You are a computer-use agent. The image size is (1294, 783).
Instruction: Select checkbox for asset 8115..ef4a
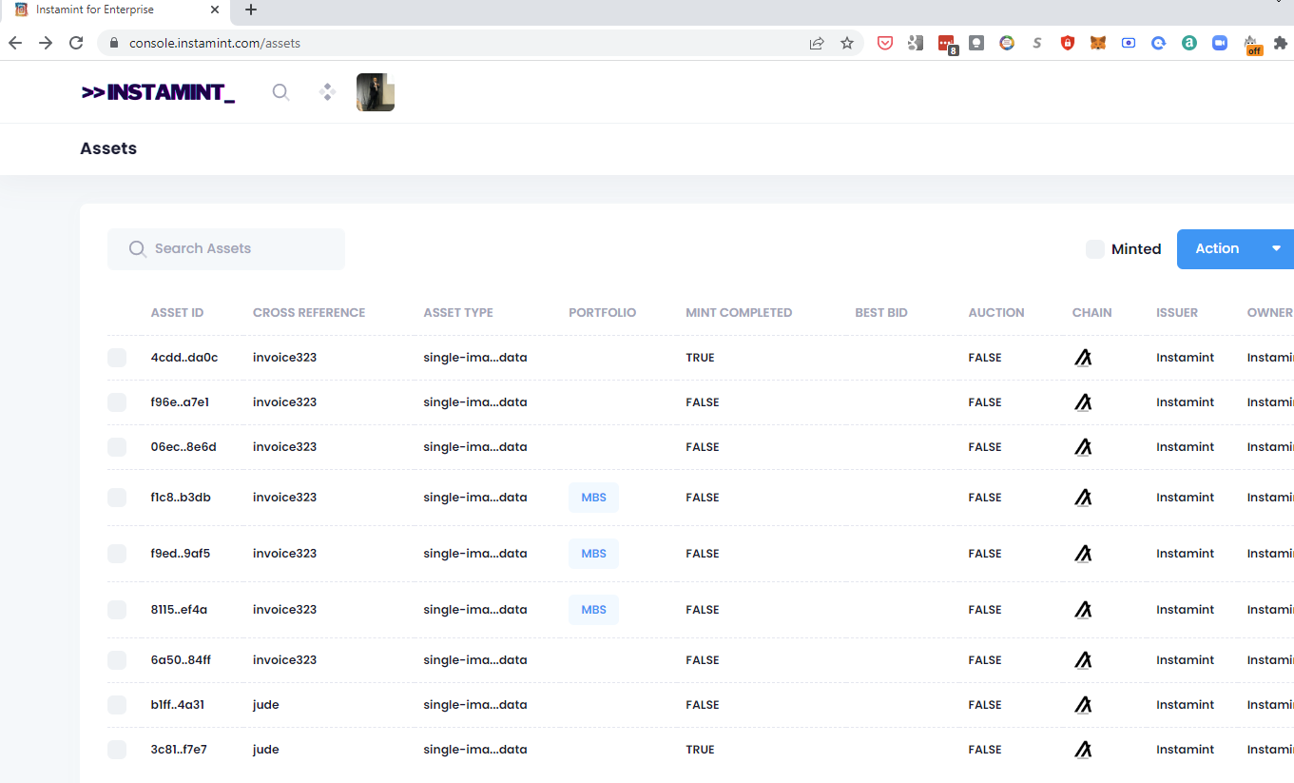[117, 610]
